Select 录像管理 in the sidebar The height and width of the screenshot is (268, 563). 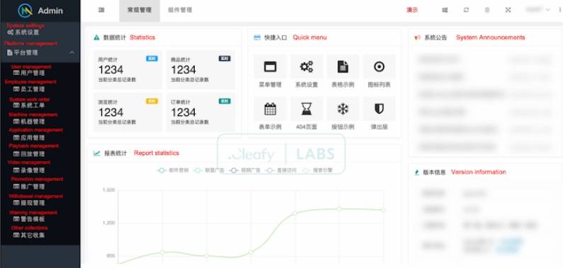[29, 170]
